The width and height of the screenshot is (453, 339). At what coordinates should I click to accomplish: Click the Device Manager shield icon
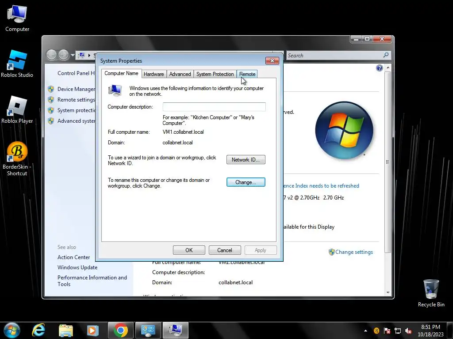coord(51,89)
